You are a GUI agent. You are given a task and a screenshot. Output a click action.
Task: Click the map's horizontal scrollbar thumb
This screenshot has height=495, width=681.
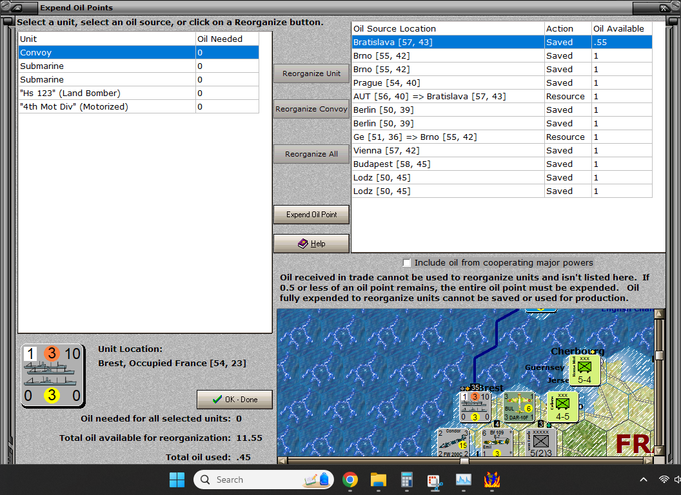pyautogui.click(x=464, y=461)
